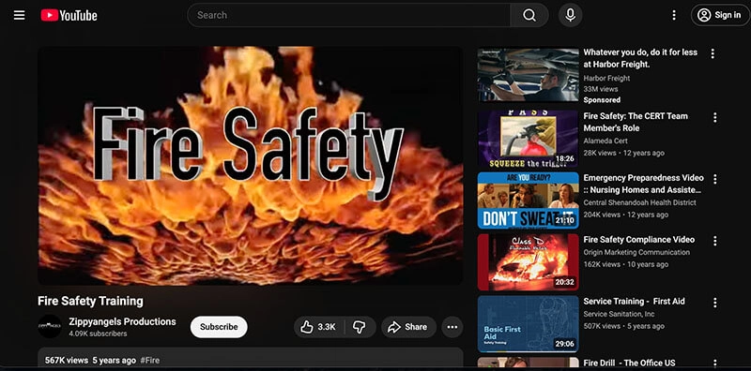Open Zippyangels Productions channel avatar
Viewport: 751px width, 371px height.
click(x=50, y=326)
